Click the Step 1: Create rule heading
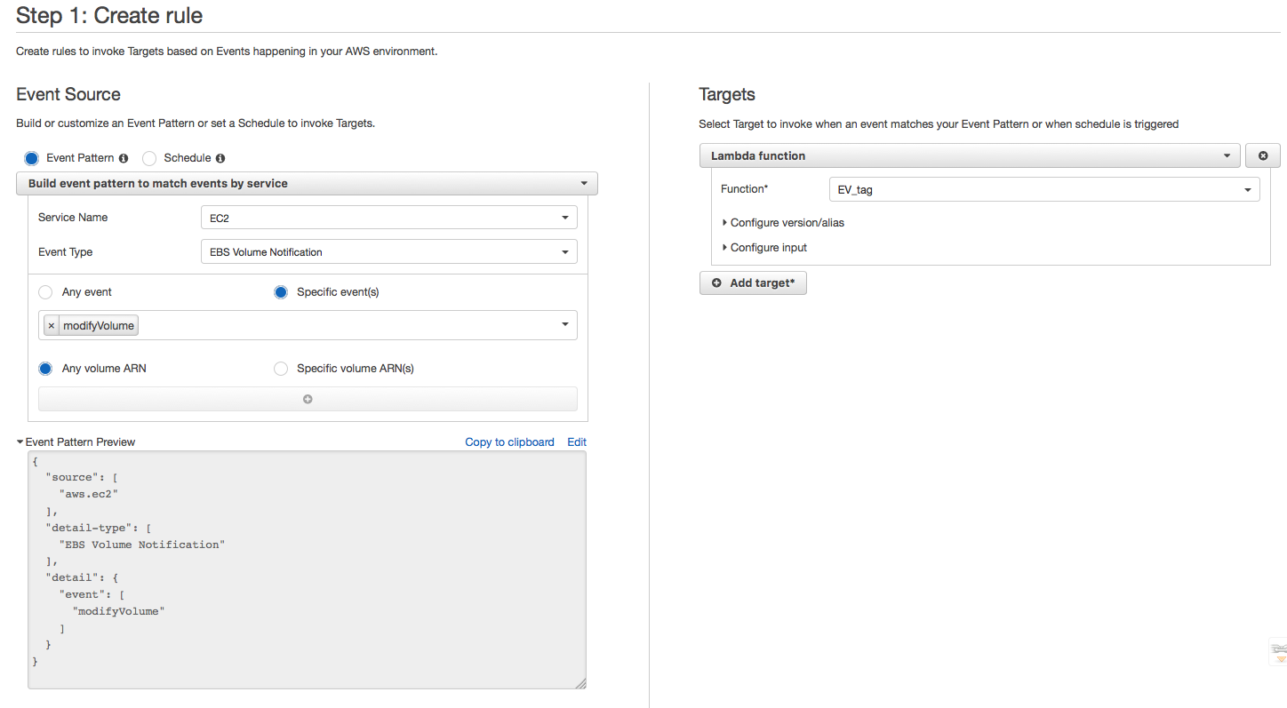Screen dimensions: 1287x708 (x=109, y=15)
